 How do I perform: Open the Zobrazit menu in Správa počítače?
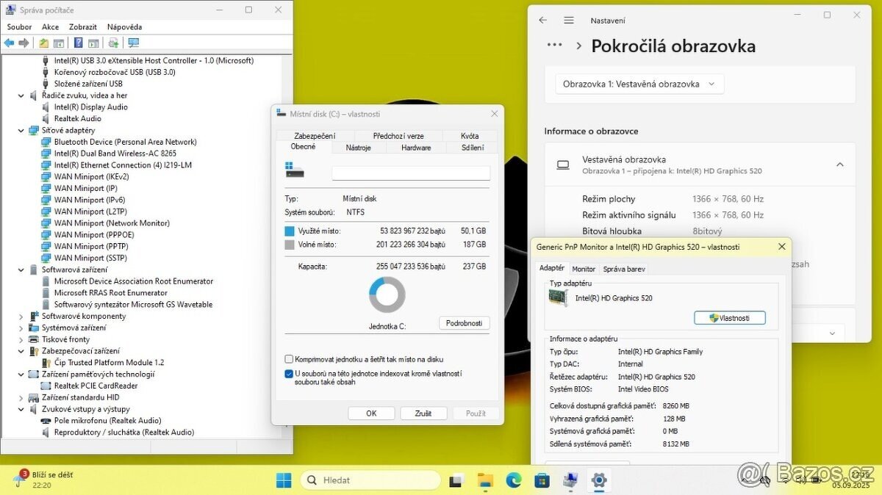[x=82, y=26]
